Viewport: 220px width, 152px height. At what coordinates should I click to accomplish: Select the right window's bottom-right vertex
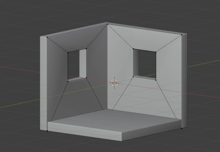point(156,80)
